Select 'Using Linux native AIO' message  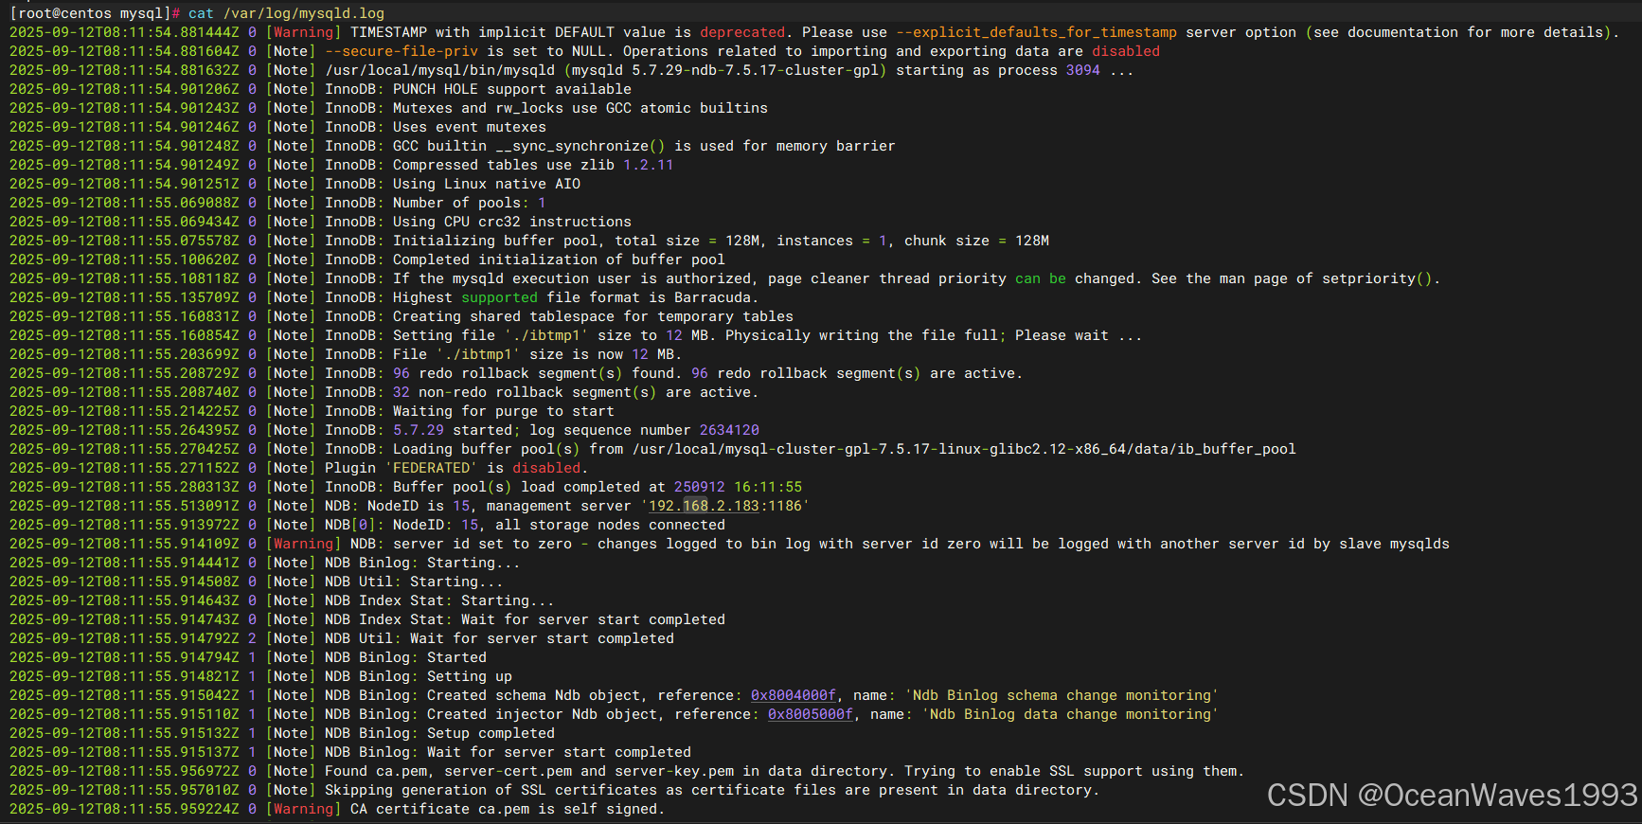487,184
